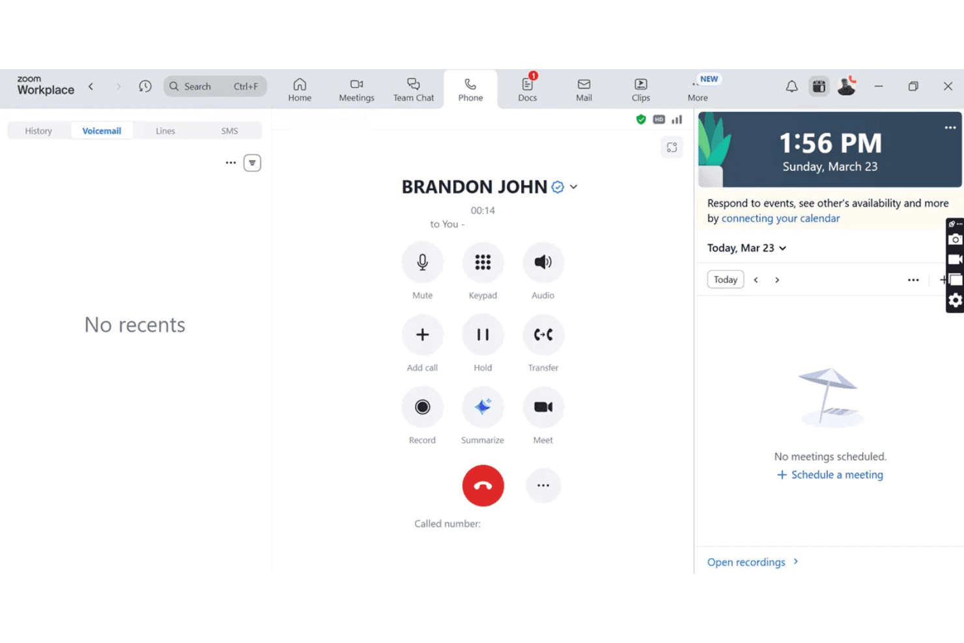Switch the call to a Meet video meeting

(x=543, y=407)
